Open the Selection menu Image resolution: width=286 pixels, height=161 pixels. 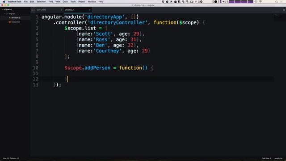(41, 2)
